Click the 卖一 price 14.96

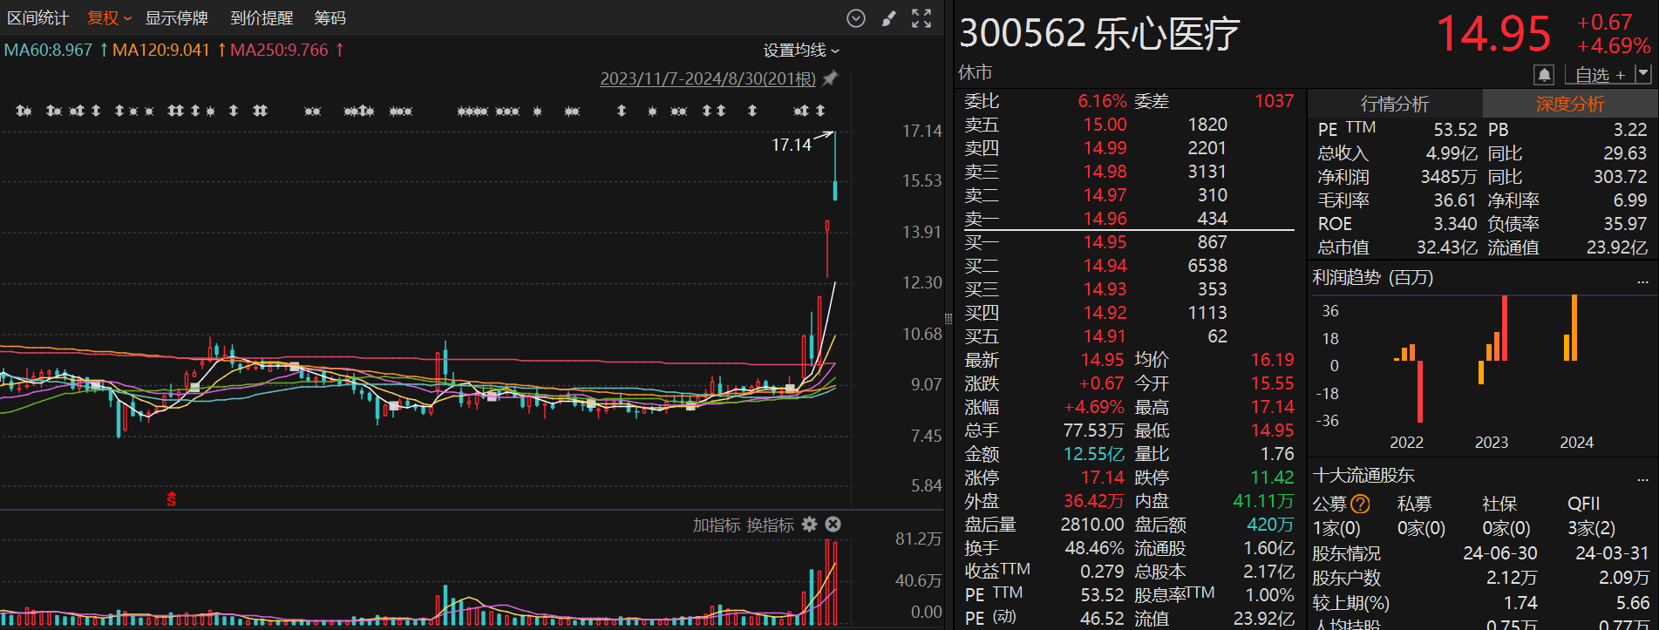click(1105, 219)
